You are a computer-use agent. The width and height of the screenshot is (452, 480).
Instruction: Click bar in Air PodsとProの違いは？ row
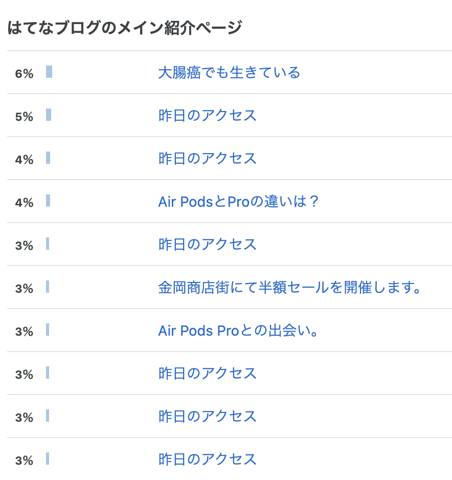pyautogui.click(x=48, y=201)
